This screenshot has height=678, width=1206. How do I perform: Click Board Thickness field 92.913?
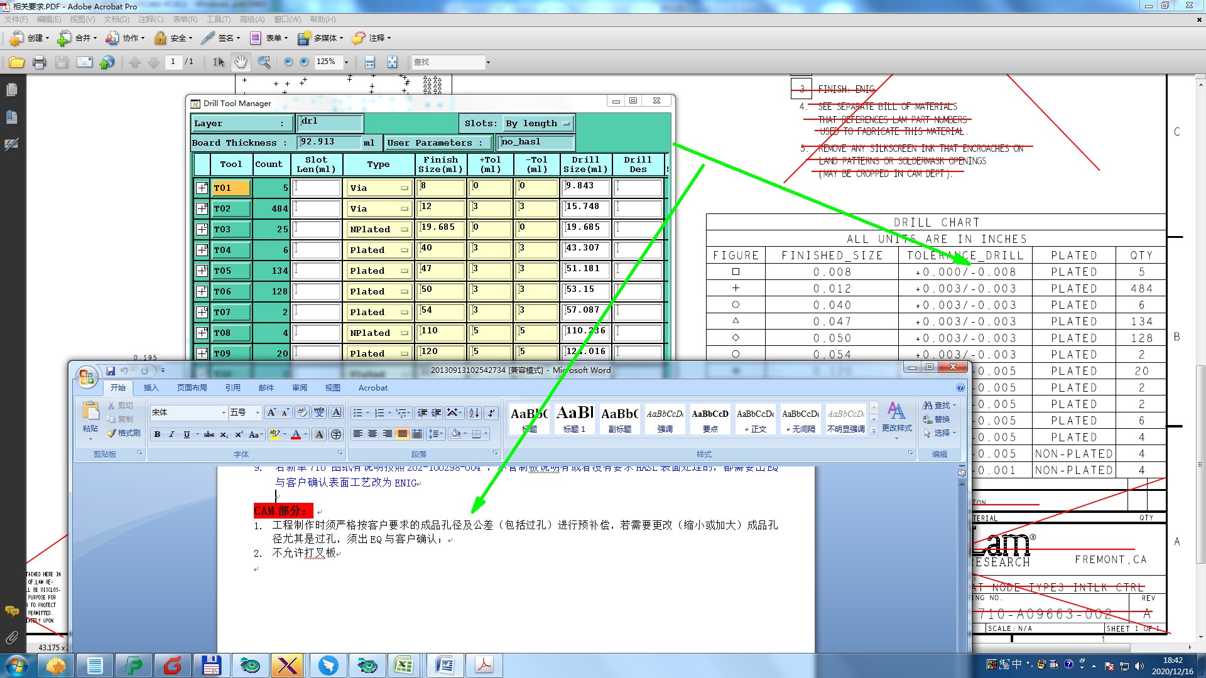(x=330, y=143)
